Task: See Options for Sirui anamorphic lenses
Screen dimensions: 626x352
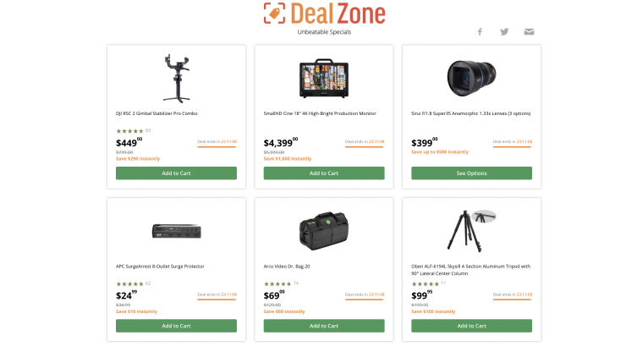Action: pos(471,173)
